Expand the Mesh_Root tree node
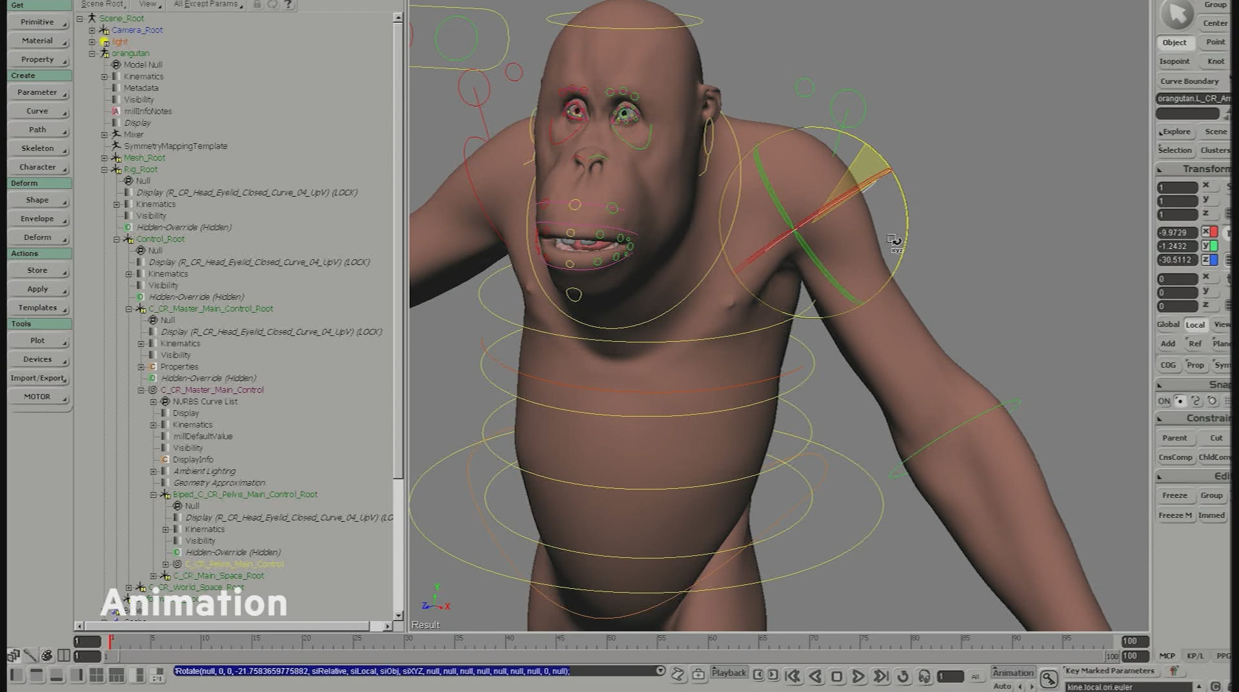The height and width of the screenshot is (692, 1239). coord(105,158)
